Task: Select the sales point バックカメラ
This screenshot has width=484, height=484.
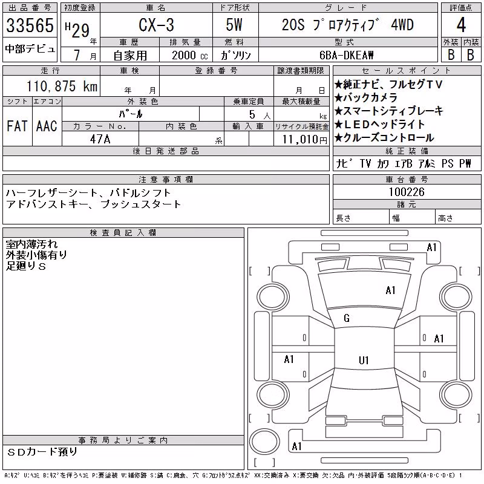Action: (366, 97)
